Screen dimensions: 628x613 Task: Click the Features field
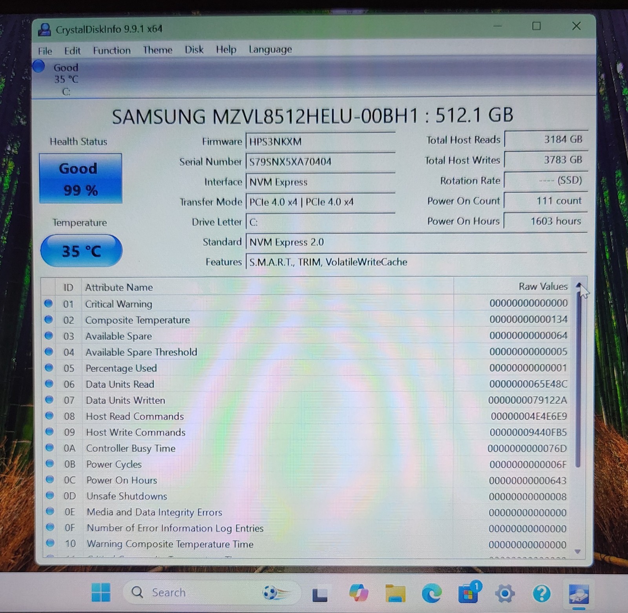pos(416,262)
